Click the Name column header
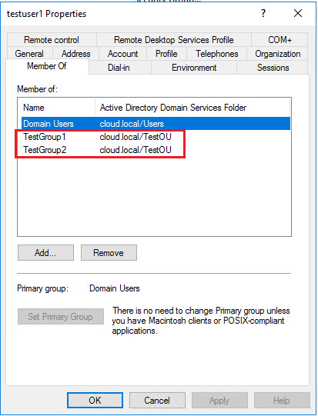 56,108
